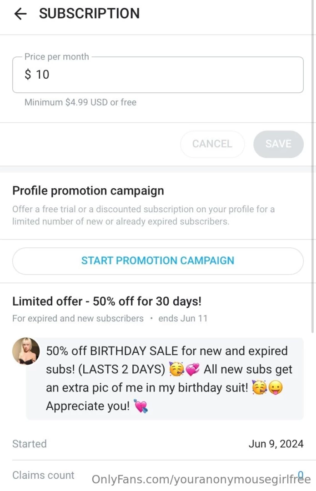Click the CANCEL button
The height and width of the screenshot is (491, 316).
[x=212, y=144]
